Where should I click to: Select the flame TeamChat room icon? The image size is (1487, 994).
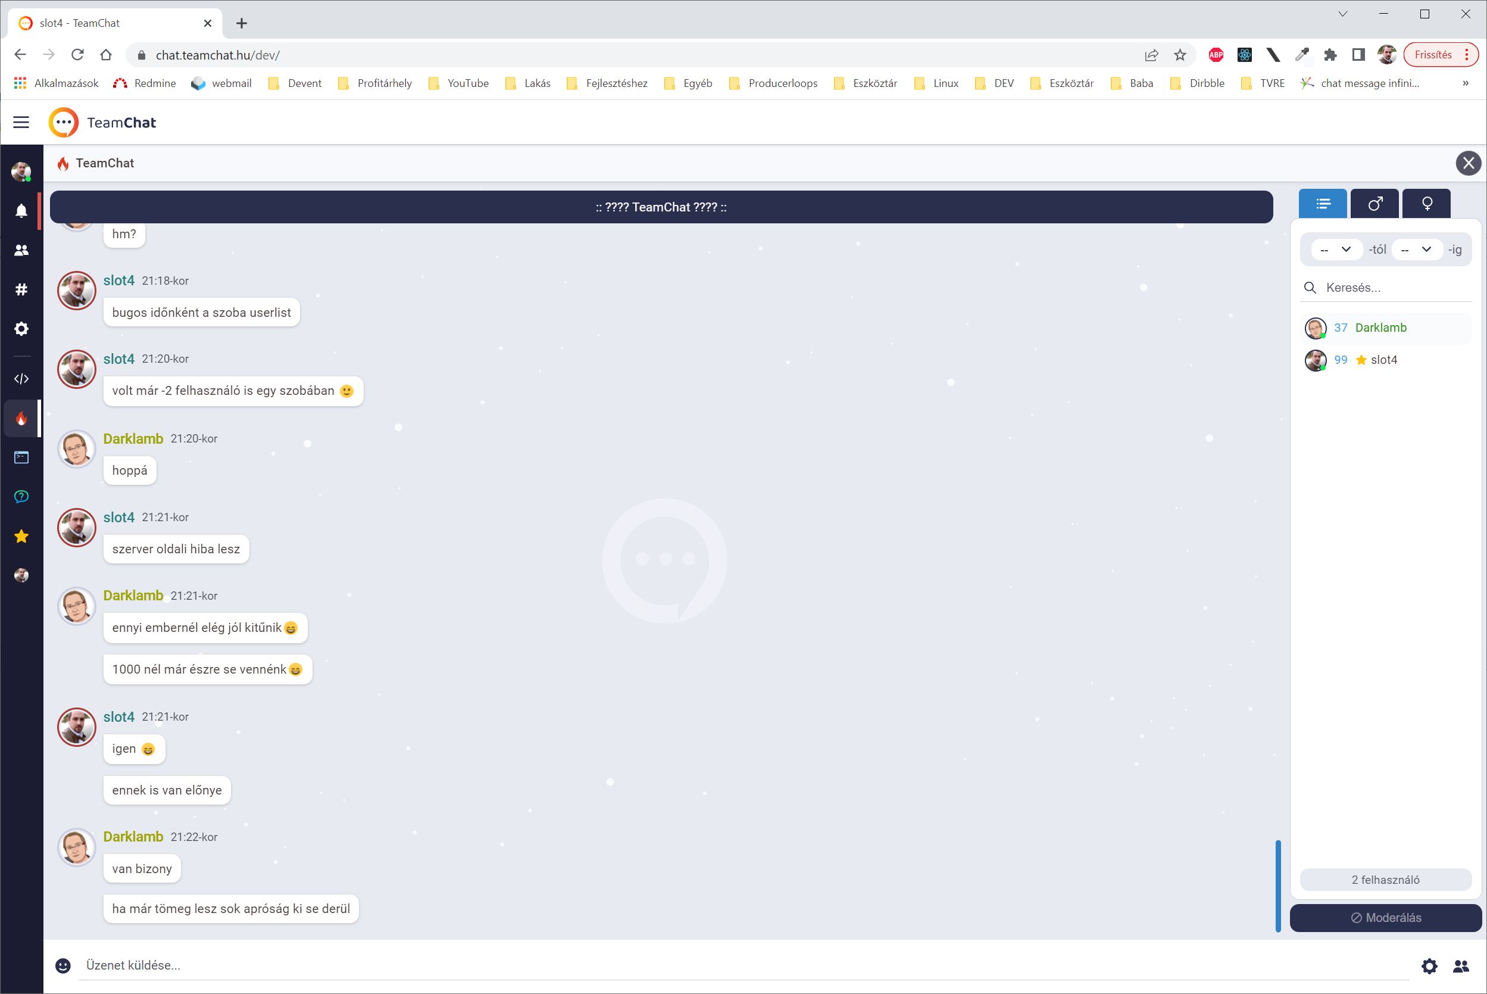(21, 419)
